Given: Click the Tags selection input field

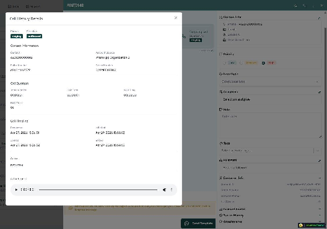Looking at the screenshot, I should click(266, 151).
